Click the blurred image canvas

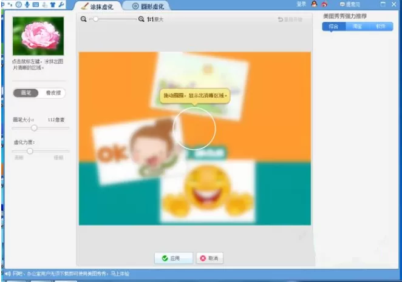tap(195, 138)
